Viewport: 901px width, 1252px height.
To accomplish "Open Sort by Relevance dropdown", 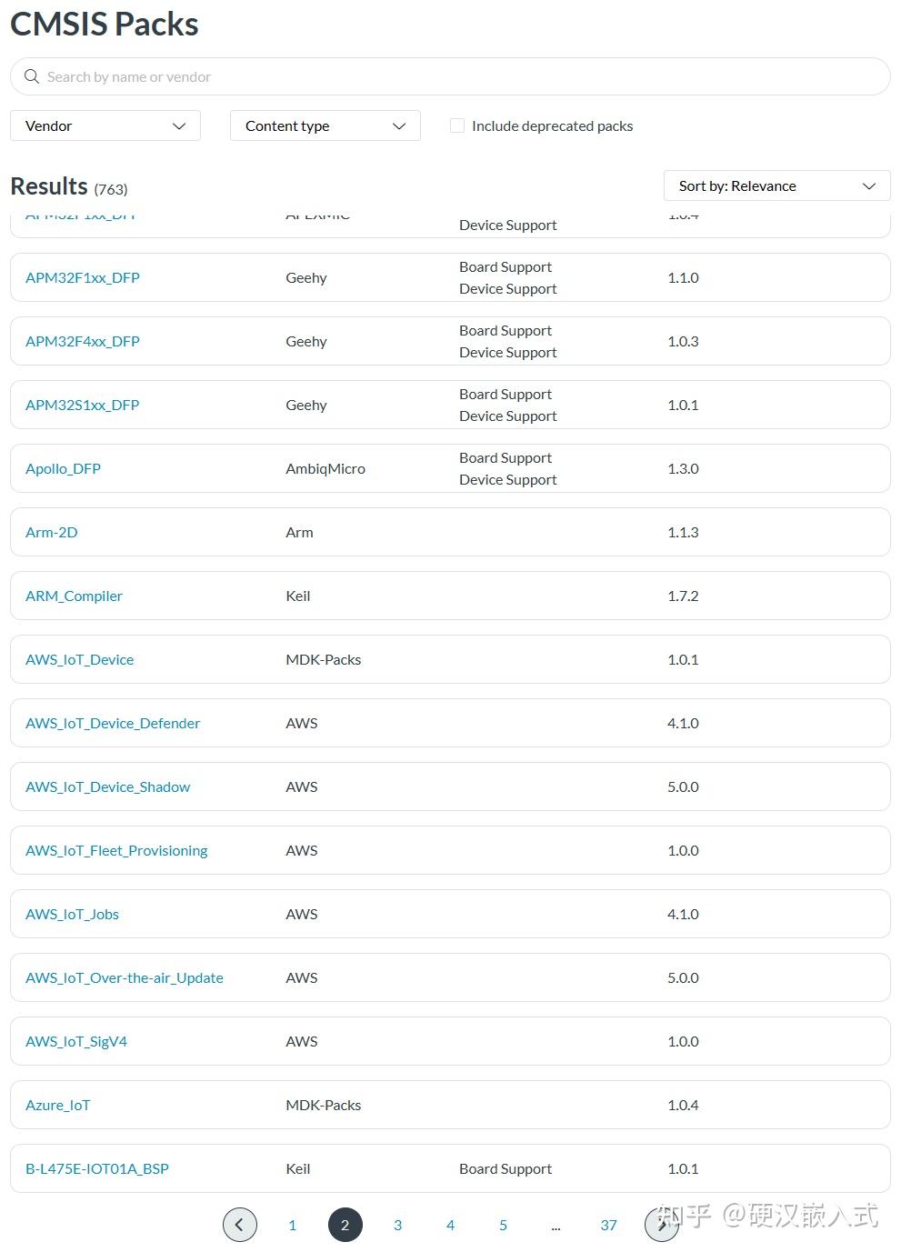I will pyautogui.click(x=776, y=185).
